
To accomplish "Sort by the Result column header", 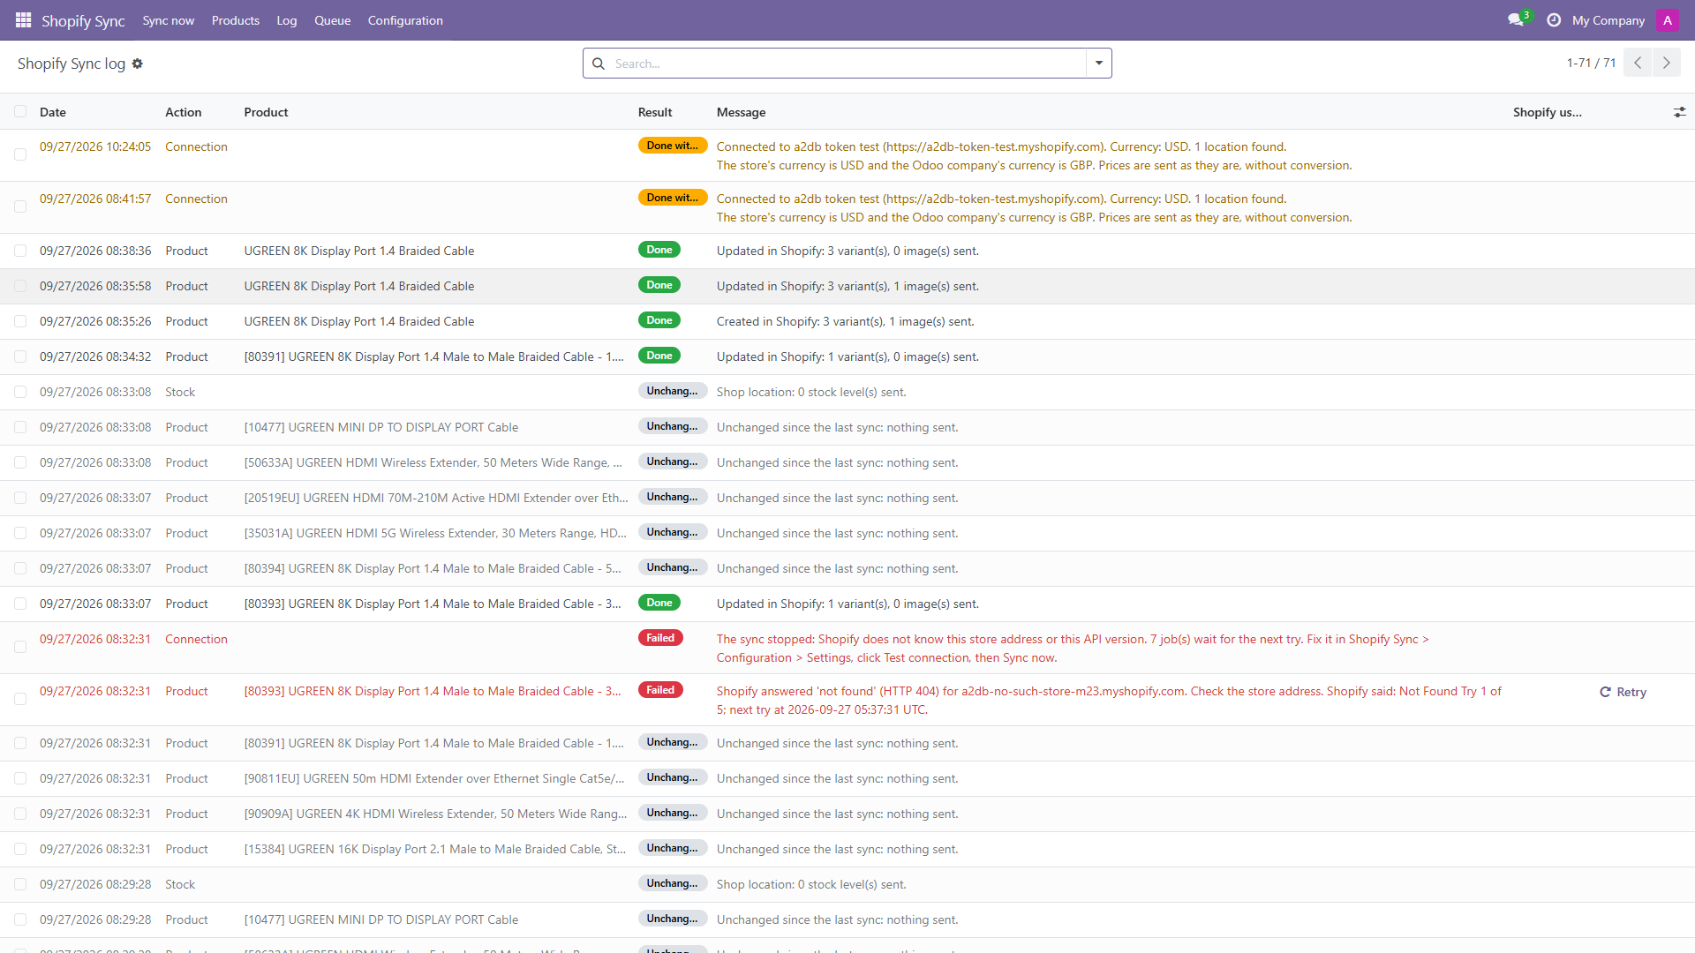I will tap(655, 112).
